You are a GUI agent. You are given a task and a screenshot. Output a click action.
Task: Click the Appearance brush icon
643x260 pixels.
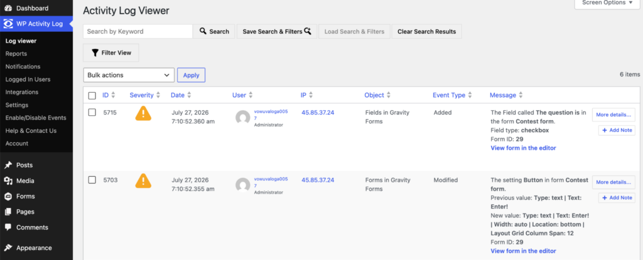(8, 248)
